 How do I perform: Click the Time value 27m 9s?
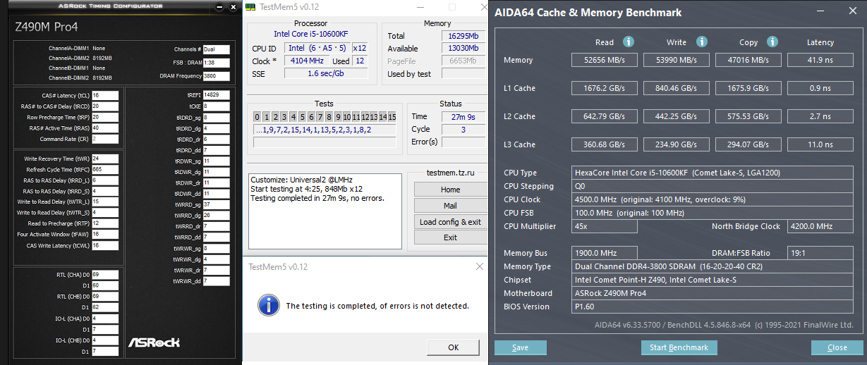click(463, 116)
